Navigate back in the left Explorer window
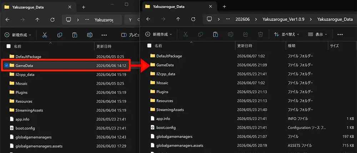Image resolution: width=357 pixels, height=153 pixels. coord(7,20)
